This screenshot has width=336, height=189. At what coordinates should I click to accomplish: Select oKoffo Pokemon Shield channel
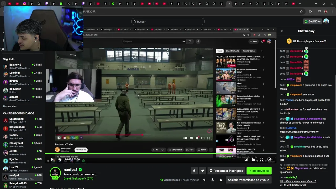pyautogui.click(x=22, y=153)
